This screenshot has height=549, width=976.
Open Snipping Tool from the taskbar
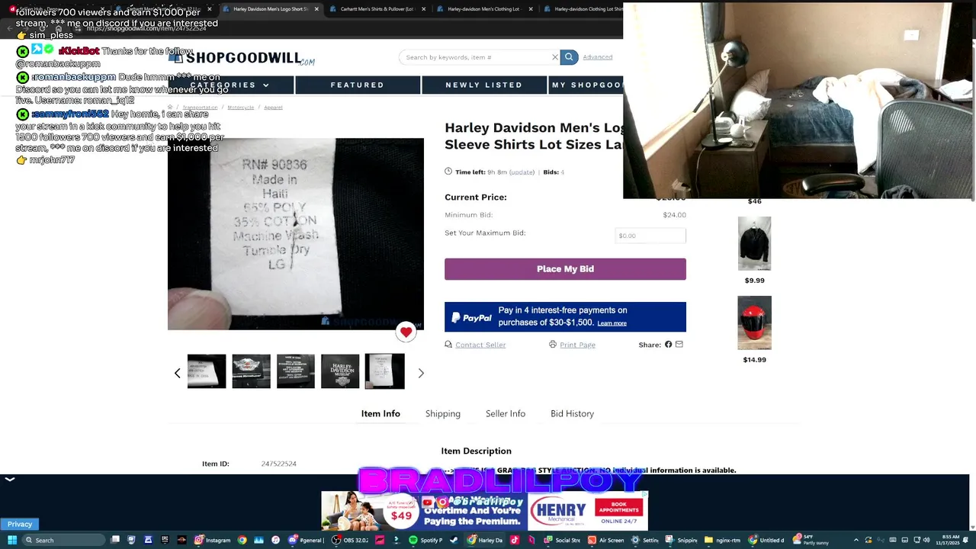(x=681, y=540)
